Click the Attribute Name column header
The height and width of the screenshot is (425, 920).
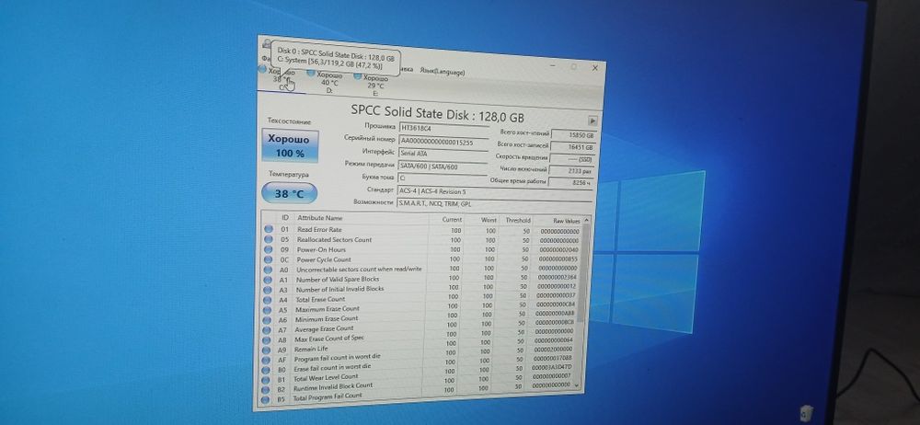(318, 218)
